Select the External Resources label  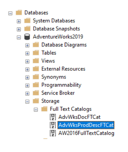[x=63, y=69]
